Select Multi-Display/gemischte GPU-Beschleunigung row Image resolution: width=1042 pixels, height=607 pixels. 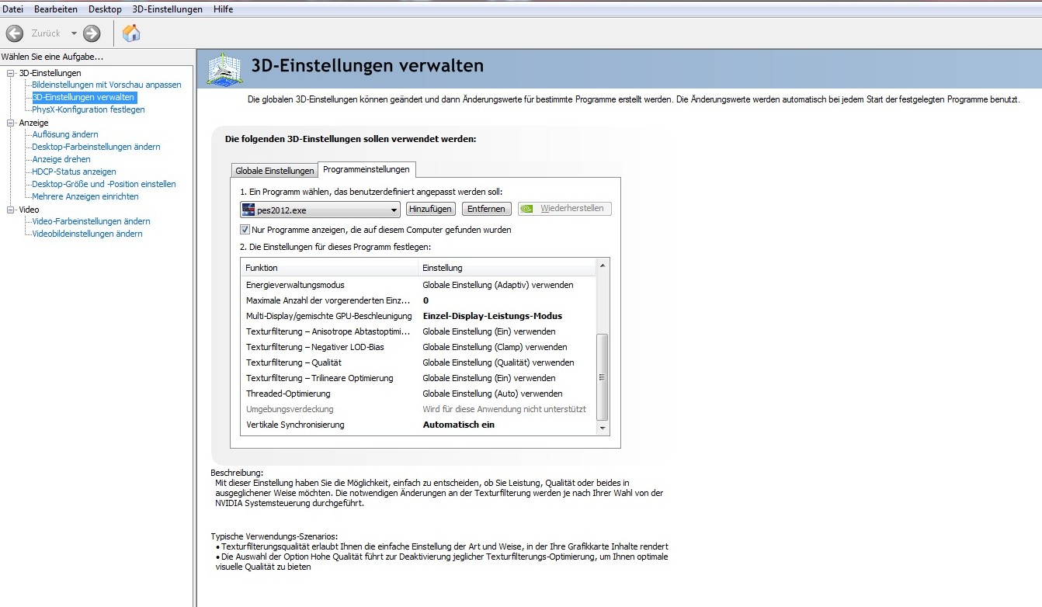tap(418, 316)
